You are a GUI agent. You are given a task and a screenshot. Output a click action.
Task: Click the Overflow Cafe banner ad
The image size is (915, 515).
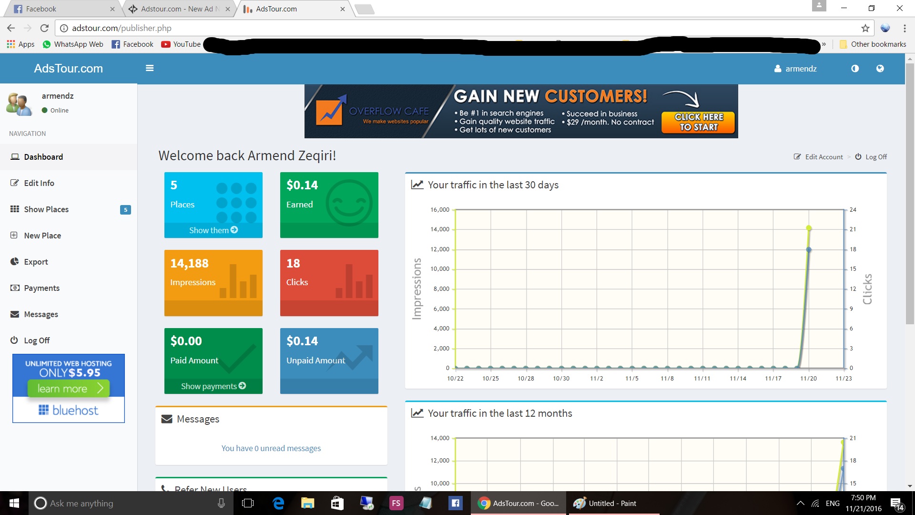pyautogui.click(x=521, y=112)
